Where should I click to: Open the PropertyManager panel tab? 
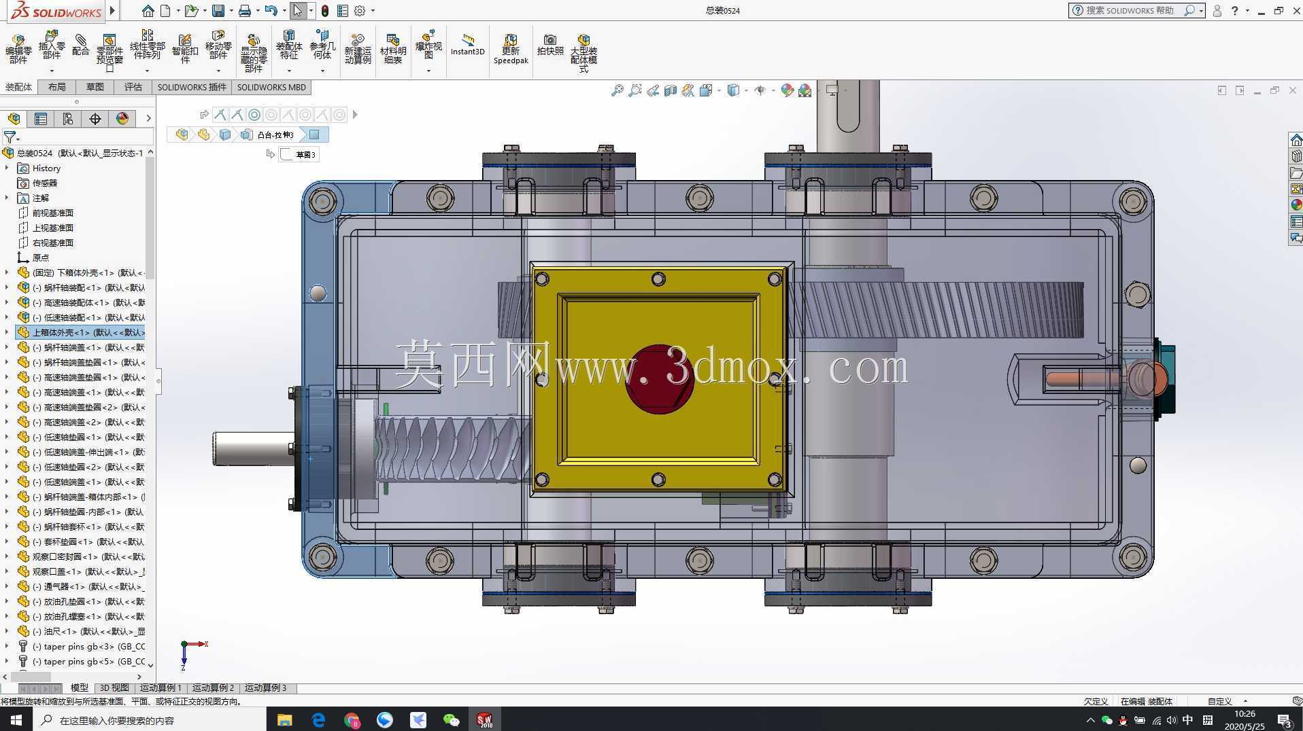[x=41, y=119]
